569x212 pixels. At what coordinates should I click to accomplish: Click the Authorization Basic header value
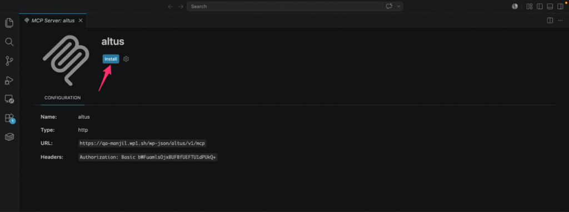pyautogui.click(x=148, y=157)
